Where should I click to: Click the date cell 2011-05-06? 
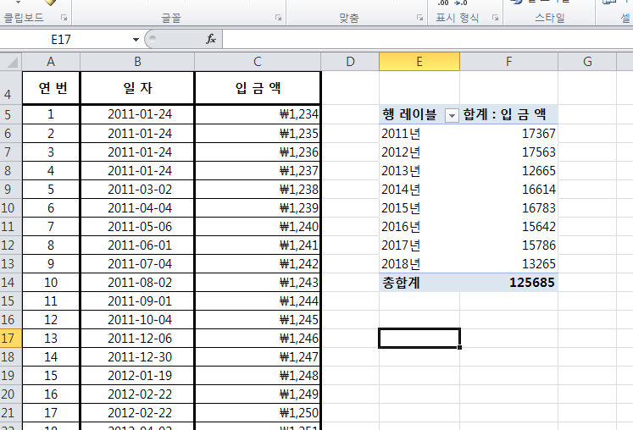[137, 226]
